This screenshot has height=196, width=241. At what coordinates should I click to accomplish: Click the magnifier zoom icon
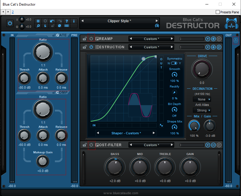pyautogui.click(x=38, y=26)
